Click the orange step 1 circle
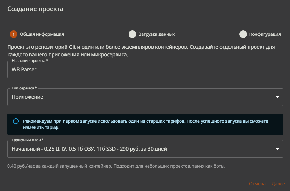 pyautogui.click(x=14, y=34)
